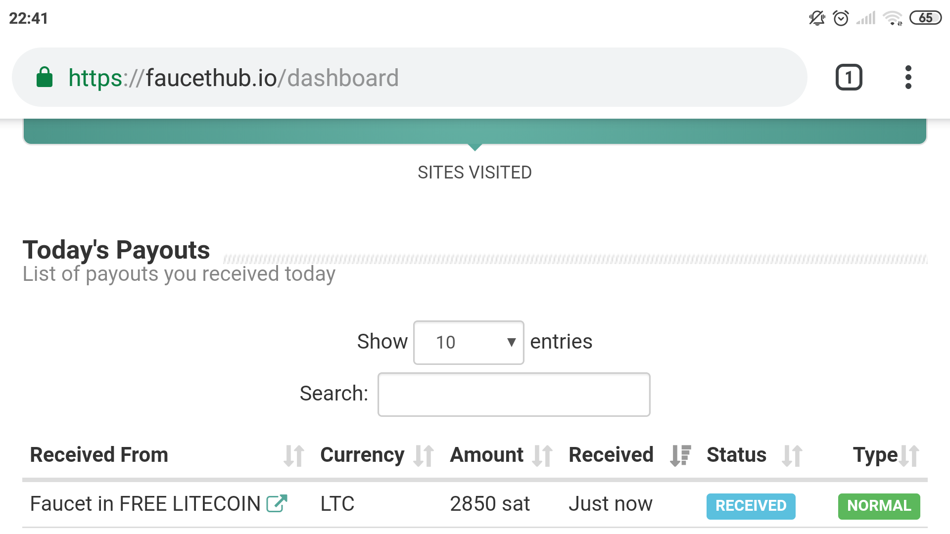Tap the Wi-Fi signal status icon
The image size is (950, 534).
[893, 18]
